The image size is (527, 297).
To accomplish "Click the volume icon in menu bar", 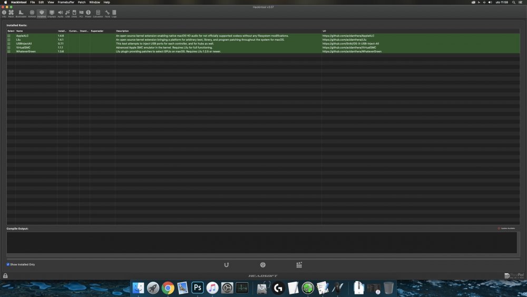I will [x=490, y=2].
